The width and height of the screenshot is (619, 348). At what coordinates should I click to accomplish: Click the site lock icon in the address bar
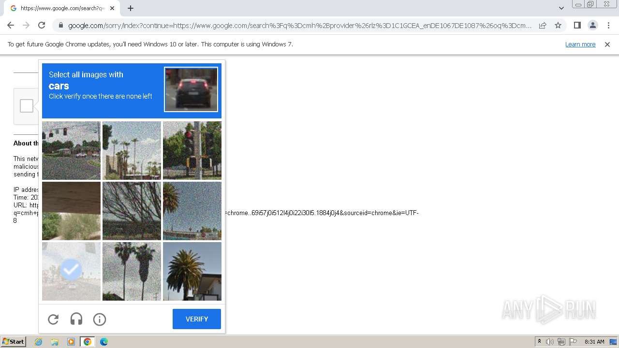point(60,25)
